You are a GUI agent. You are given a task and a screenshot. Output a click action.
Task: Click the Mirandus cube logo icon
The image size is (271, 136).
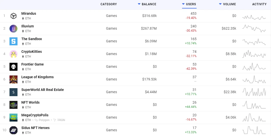point(13,16)
